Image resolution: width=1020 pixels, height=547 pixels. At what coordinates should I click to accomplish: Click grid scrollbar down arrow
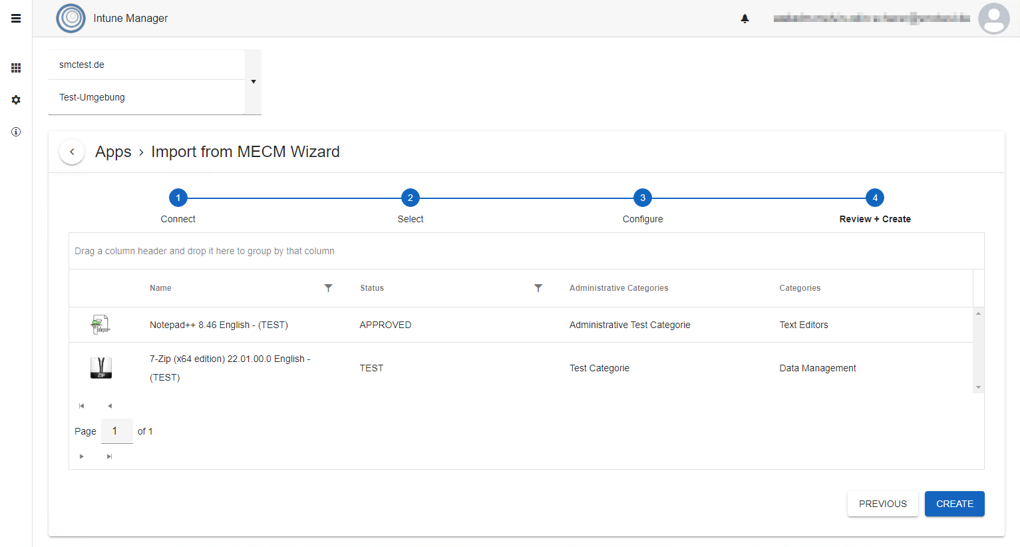[x=978, y=387]
